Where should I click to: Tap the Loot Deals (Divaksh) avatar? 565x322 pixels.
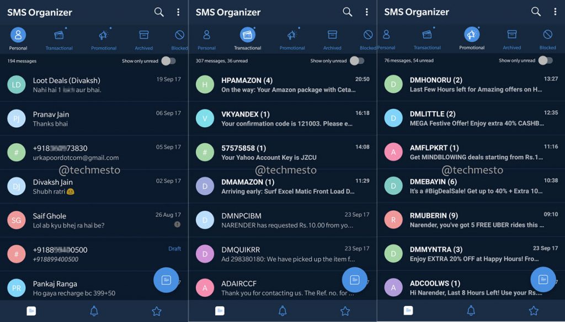(x=17, y=84)
